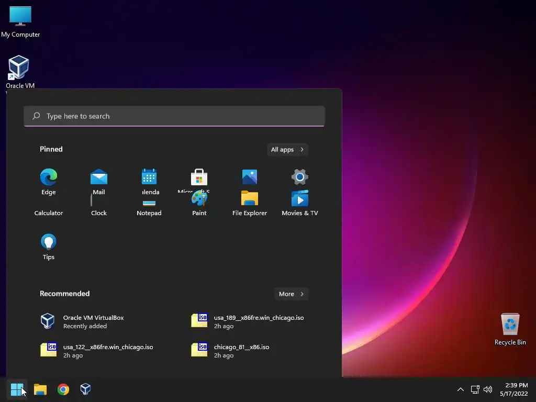Show More recommended items

coord(291,294)
